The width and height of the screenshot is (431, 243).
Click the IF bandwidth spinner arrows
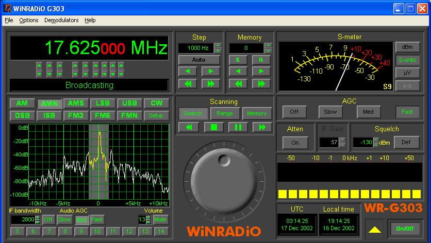pyautogui.click(x=38, y=219)
